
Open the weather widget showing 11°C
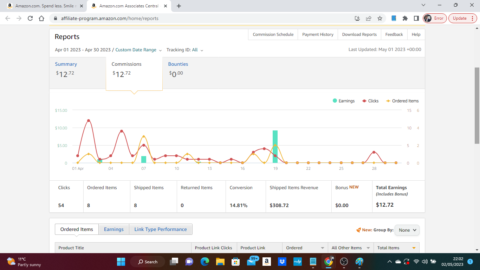[x=24, y=262]
